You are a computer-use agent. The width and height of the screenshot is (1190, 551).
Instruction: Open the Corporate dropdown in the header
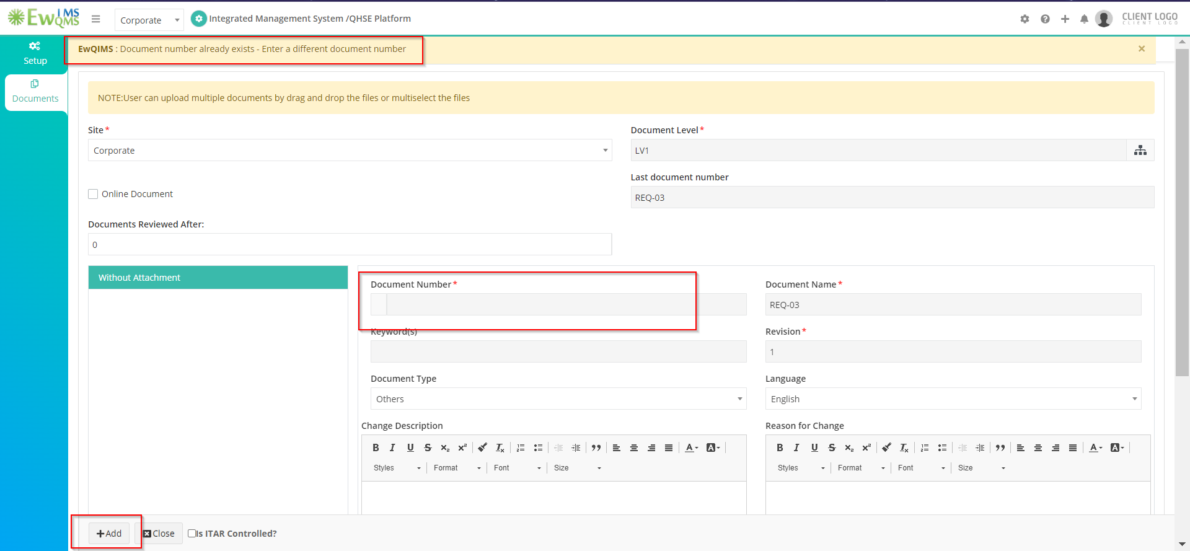coord(149,20)
